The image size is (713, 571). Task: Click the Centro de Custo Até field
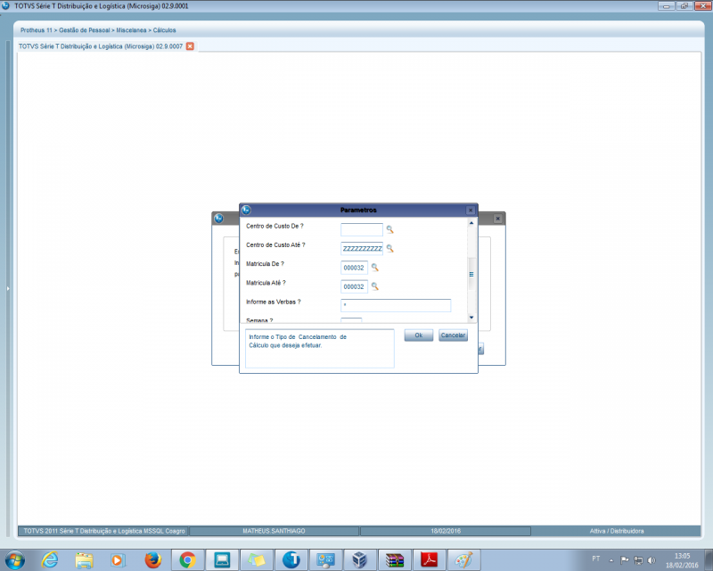[362, 249]
